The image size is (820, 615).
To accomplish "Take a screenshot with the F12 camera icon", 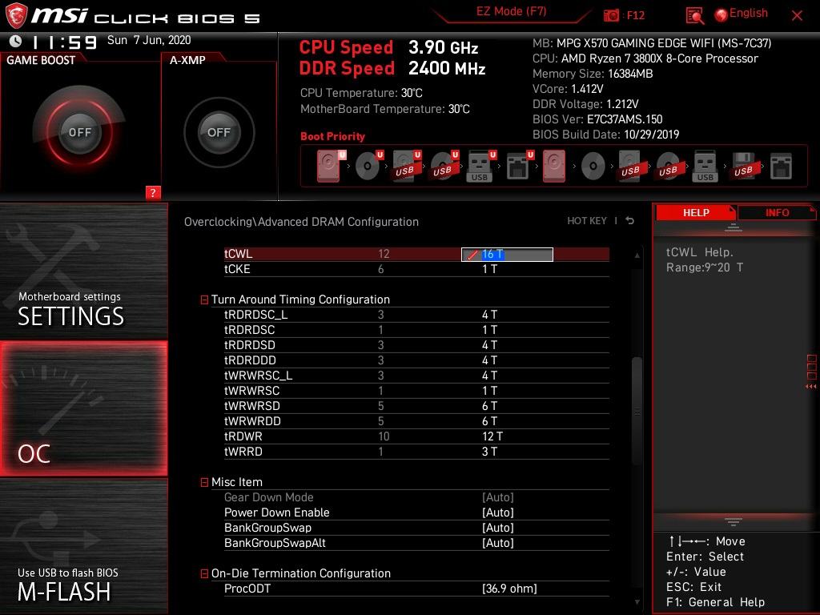I will pos(611,16).
